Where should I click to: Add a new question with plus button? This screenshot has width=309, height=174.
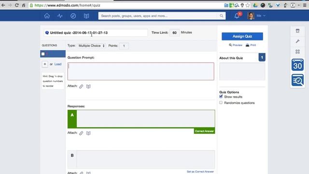[45, 64]
